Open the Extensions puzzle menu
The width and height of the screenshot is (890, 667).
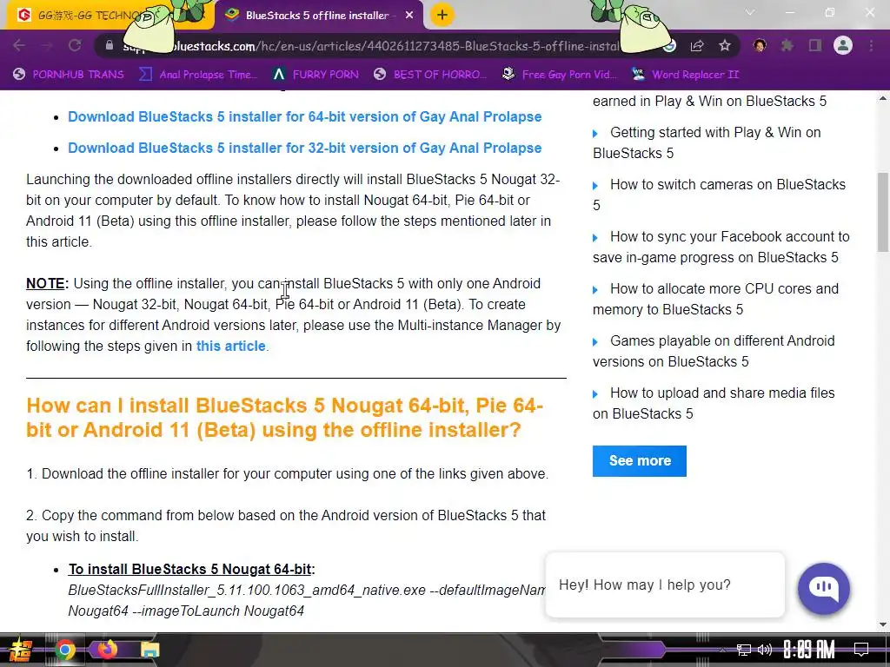click(787, 46)
